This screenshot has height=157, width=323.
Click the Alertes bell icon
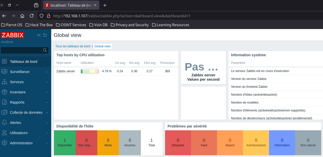tap(4, 122)
